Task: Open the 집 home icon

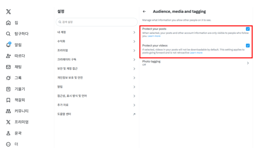Action: [8, 23]
